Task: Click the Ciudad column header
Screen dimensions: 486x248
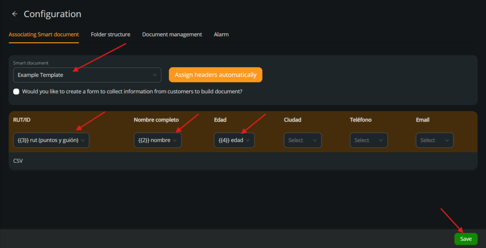Action: click(x=292, y=120)
